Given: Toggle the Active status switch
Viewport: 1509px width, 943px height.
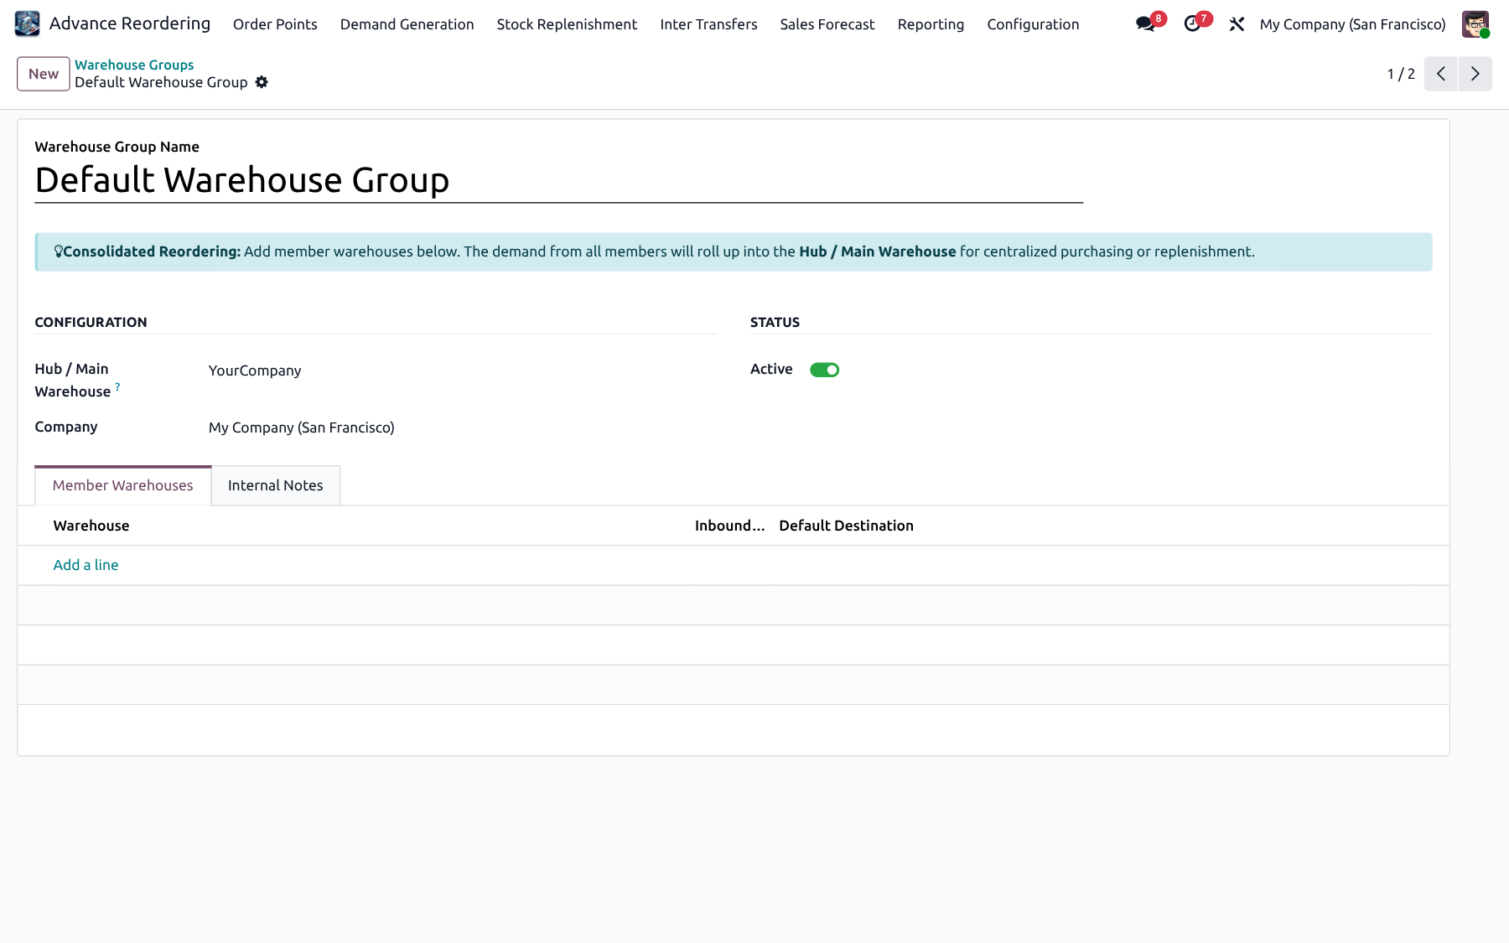Looking at the screenshot, I should [x=824, y=370].
